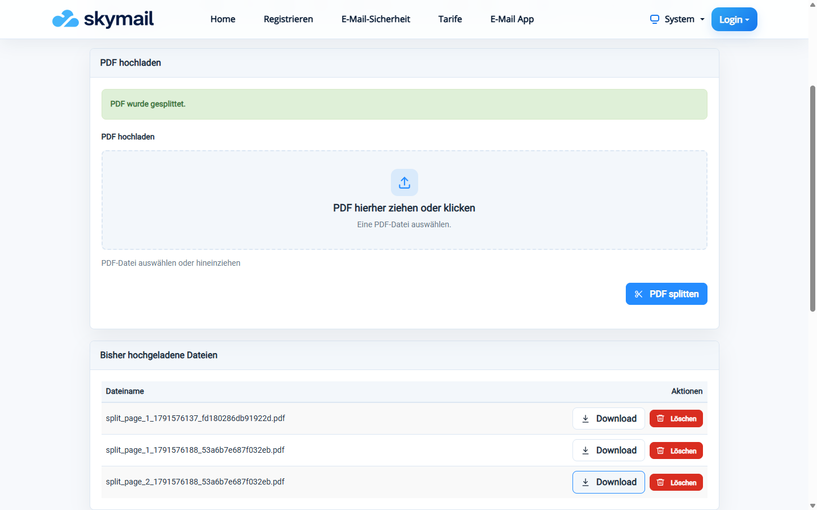Delete split_page_1_1791576137_fd180286db91922d.pdf with Löschen
Screen dimensions: 817x510
(676, 419)
